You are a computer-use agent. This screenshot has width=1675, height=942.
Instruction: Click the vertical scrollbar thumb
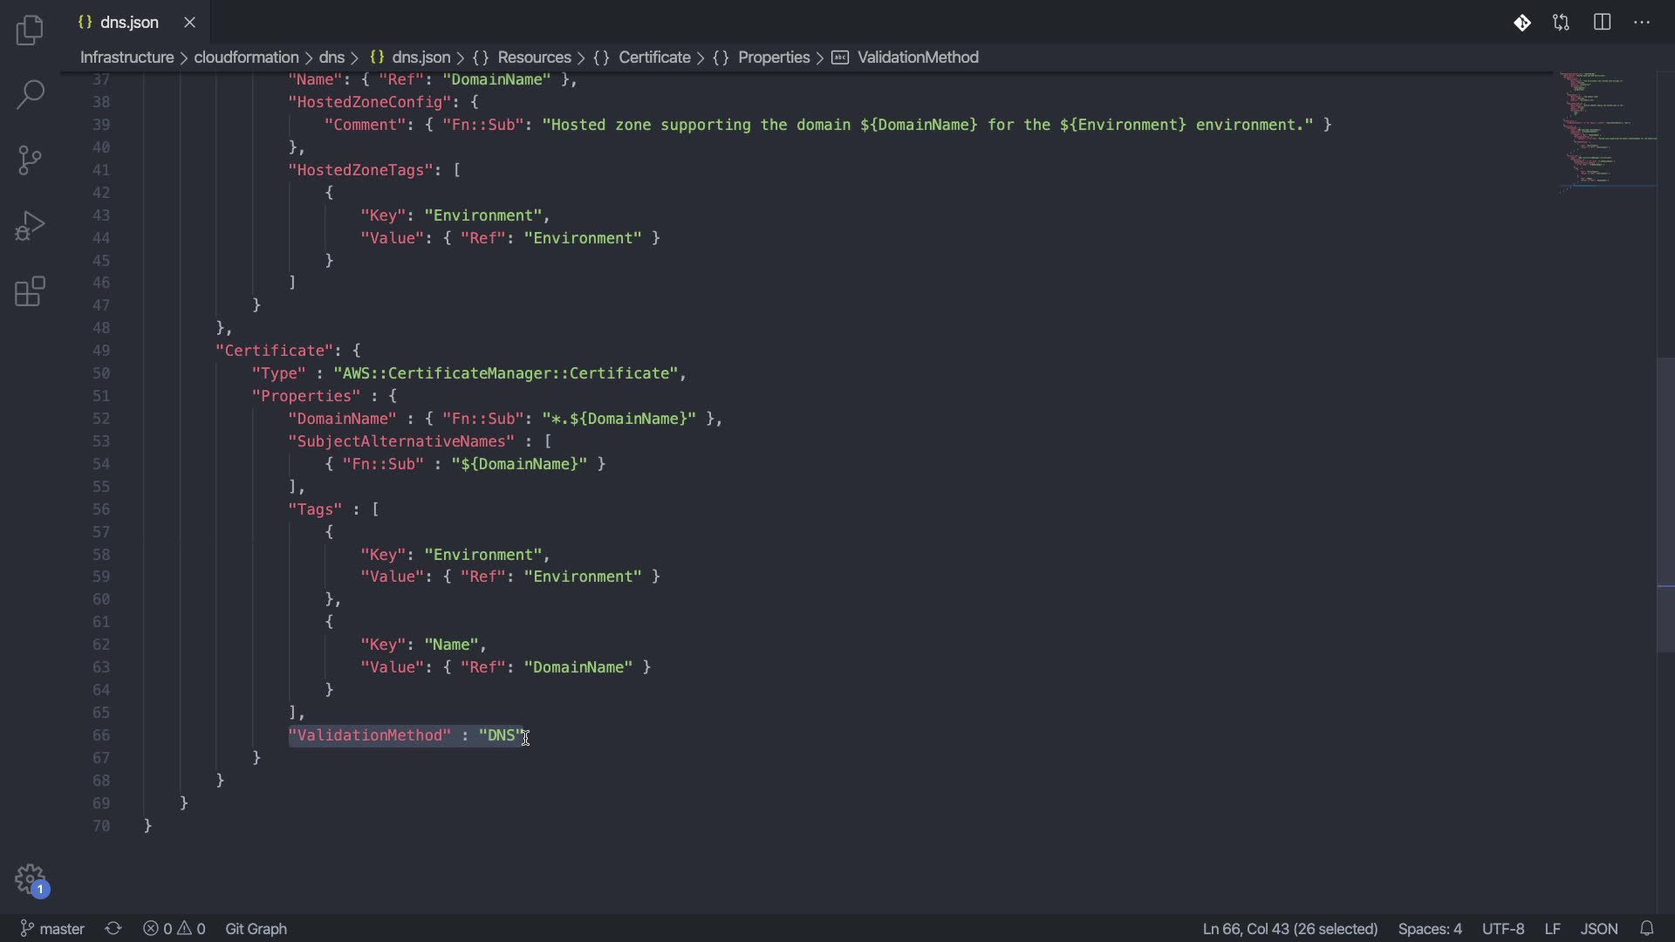1665,504
